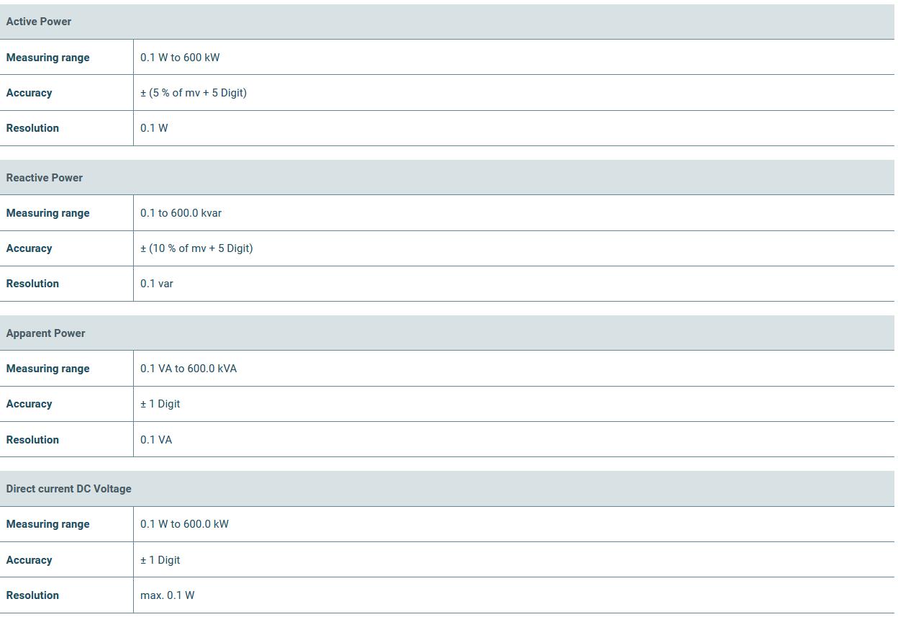898x617 pixels.
Task: Click the Active Power resolution value "0.1 W"
Action: pyautogui.click(x=154, y=128)
